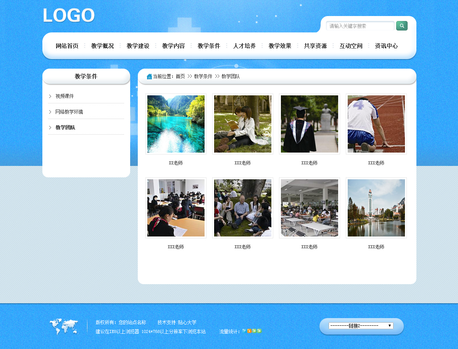
Task: Click 首页 link in the breadcrumb
Action: [x=180, y=76]
